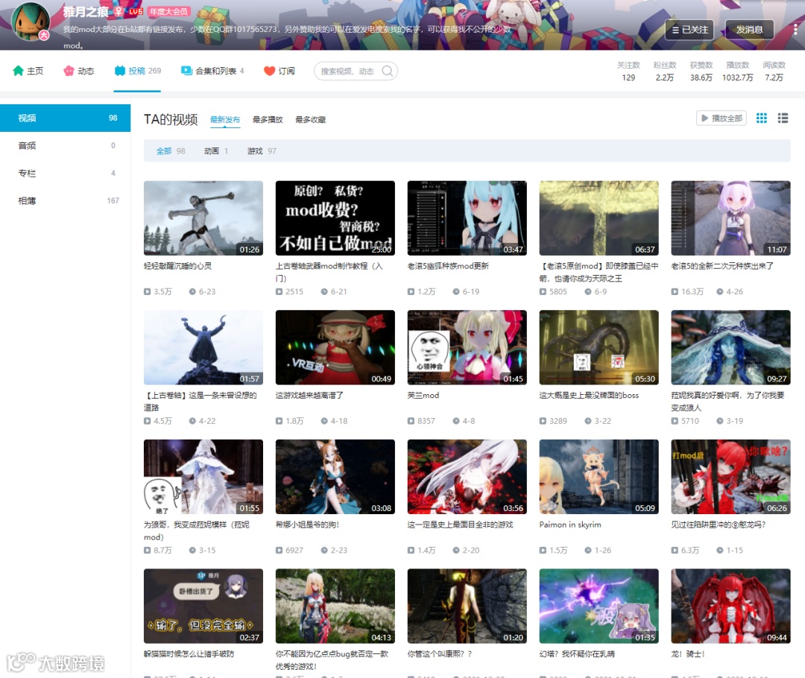This screenshot has width=805, height=678.
Task: Click title 这游戏越来越离谱了
Action: point(309,395)
